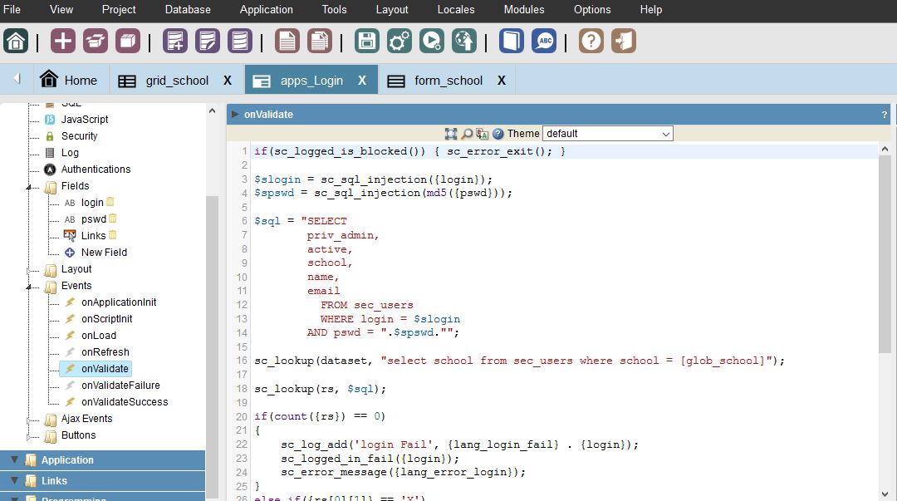Viewport: 897px width, 501px height.
Task: Click the note icon next to login field
Action: [x=110, y=202]
